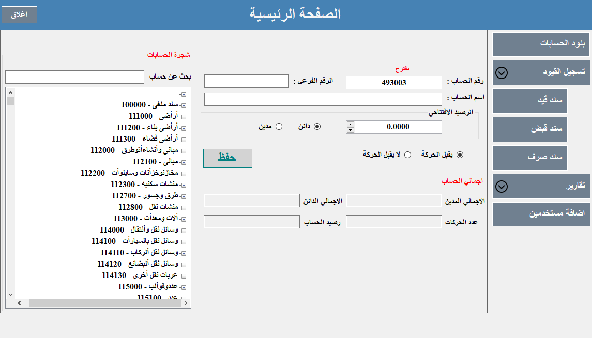Select tree row مبانى - 112100

[x=155, y=161]
